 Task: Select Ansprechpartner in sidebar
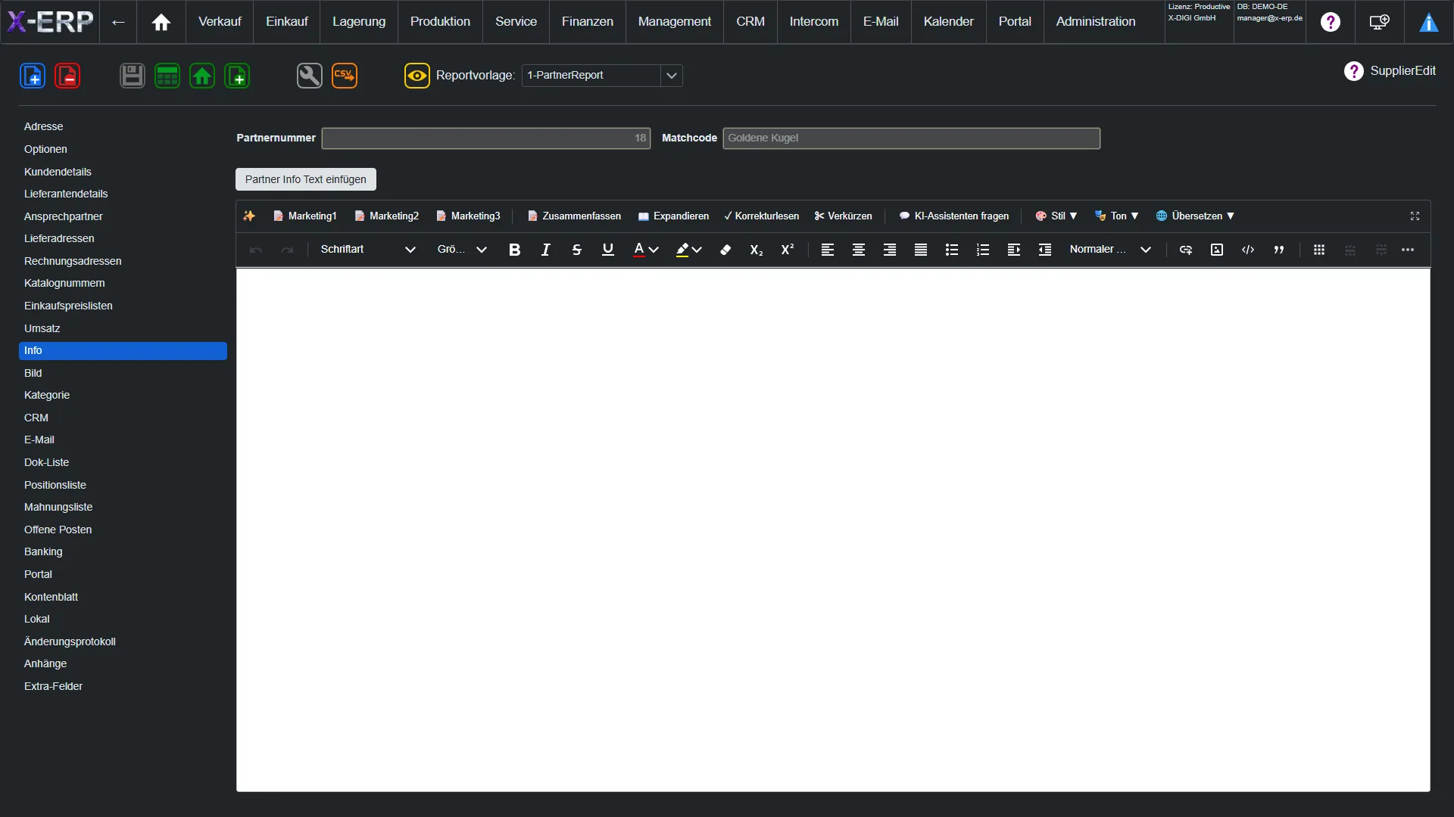(x=123, y=216)
